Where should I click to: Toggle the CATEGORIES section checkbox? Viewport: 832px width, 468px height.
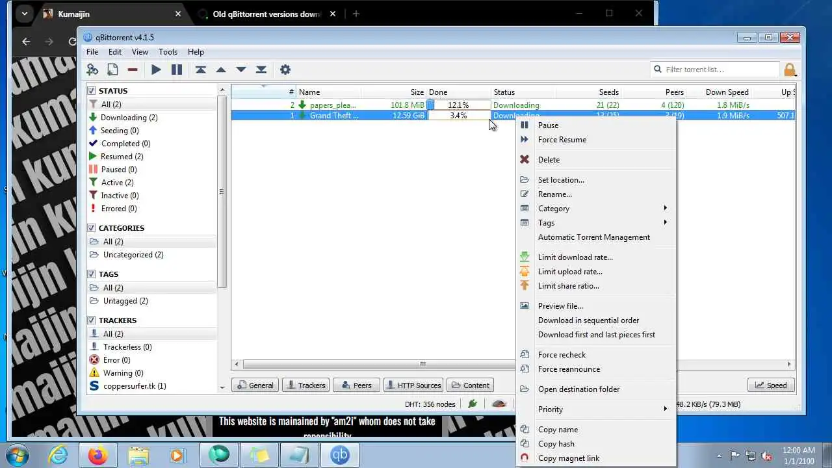(92, 228)
